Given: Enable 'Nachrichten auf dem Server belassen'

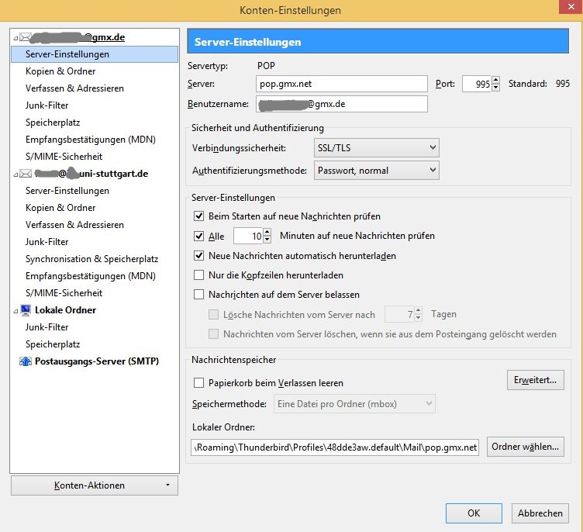Looking at the screenshot, I should 199,295.
